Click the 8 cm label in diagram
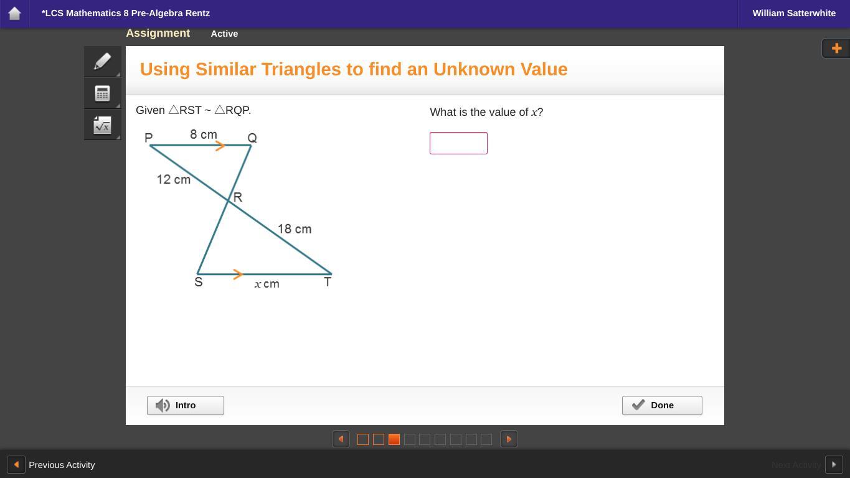850x478 pixels. [x=204, y=134]
